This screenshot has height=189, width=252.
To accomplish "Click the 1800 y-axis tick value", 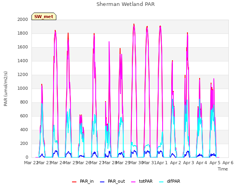I will tap(23, 33).
